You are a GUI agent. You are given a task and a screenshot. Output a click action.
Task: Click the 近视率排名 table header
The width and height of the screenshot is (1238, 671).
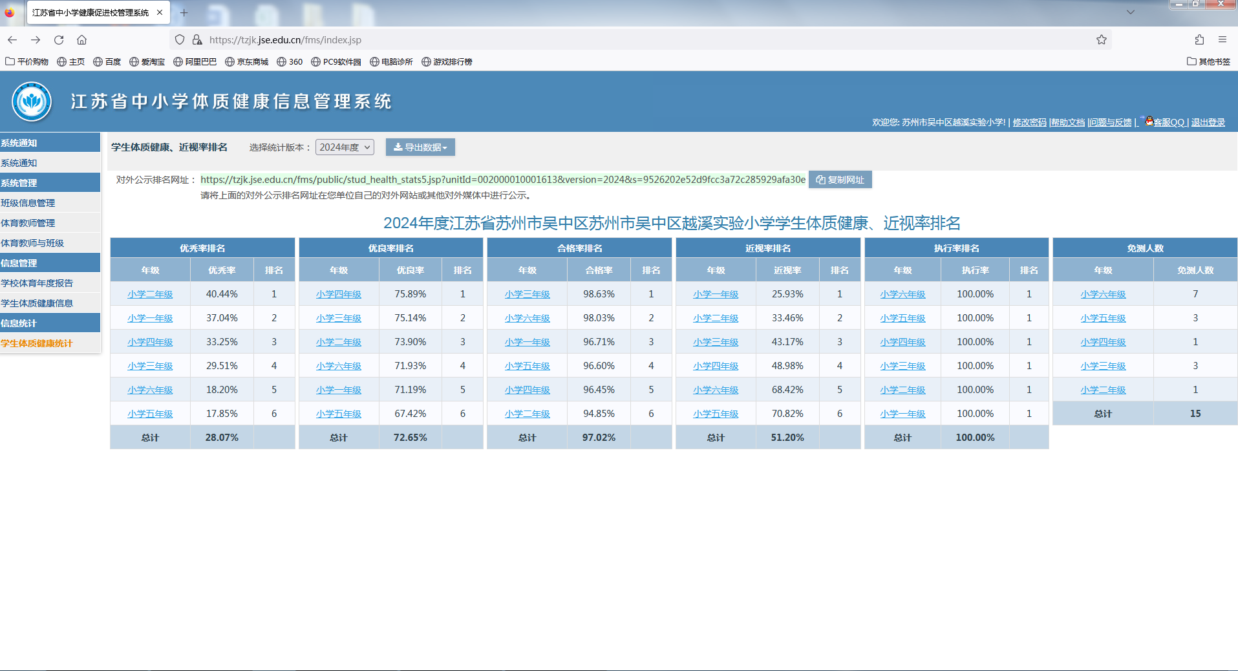pyautogui.click(x=768, y=248)
